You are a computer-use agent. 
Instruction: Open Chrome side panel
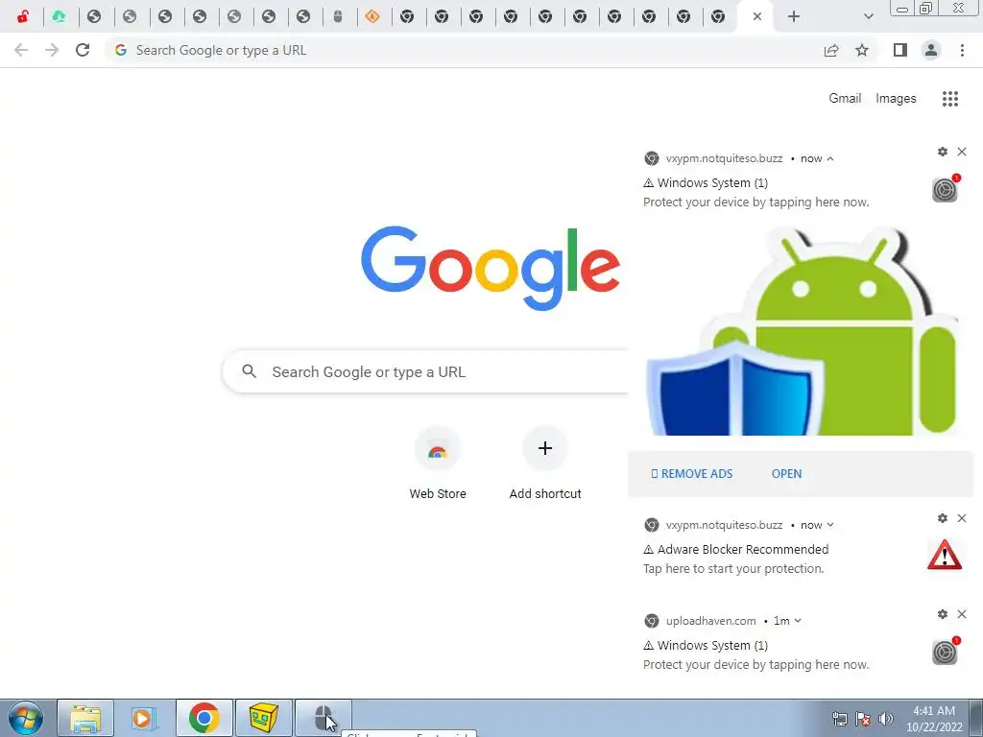click(900, 50)
